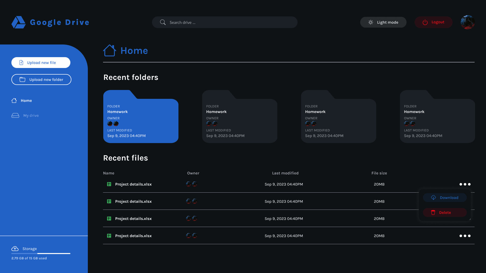
Task: Click the Google Drive logo icon
Action: [18, 22]
